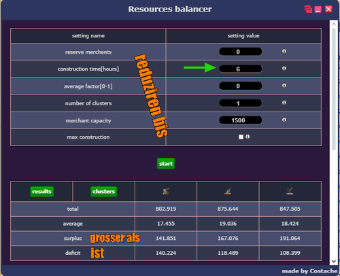Focus the reserve merchants input field
The image size is (340, 276).
click(x=241, y=52)
